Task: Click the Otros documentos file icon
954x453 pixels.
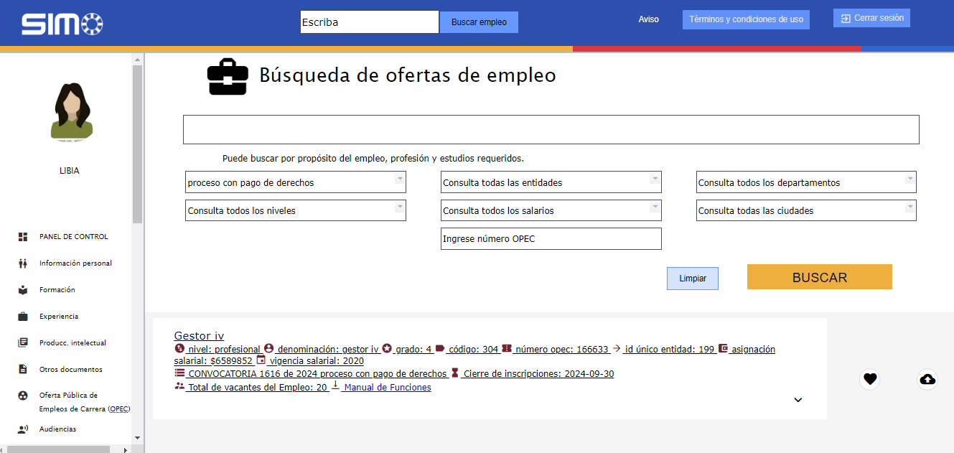Action: point(23,370)
